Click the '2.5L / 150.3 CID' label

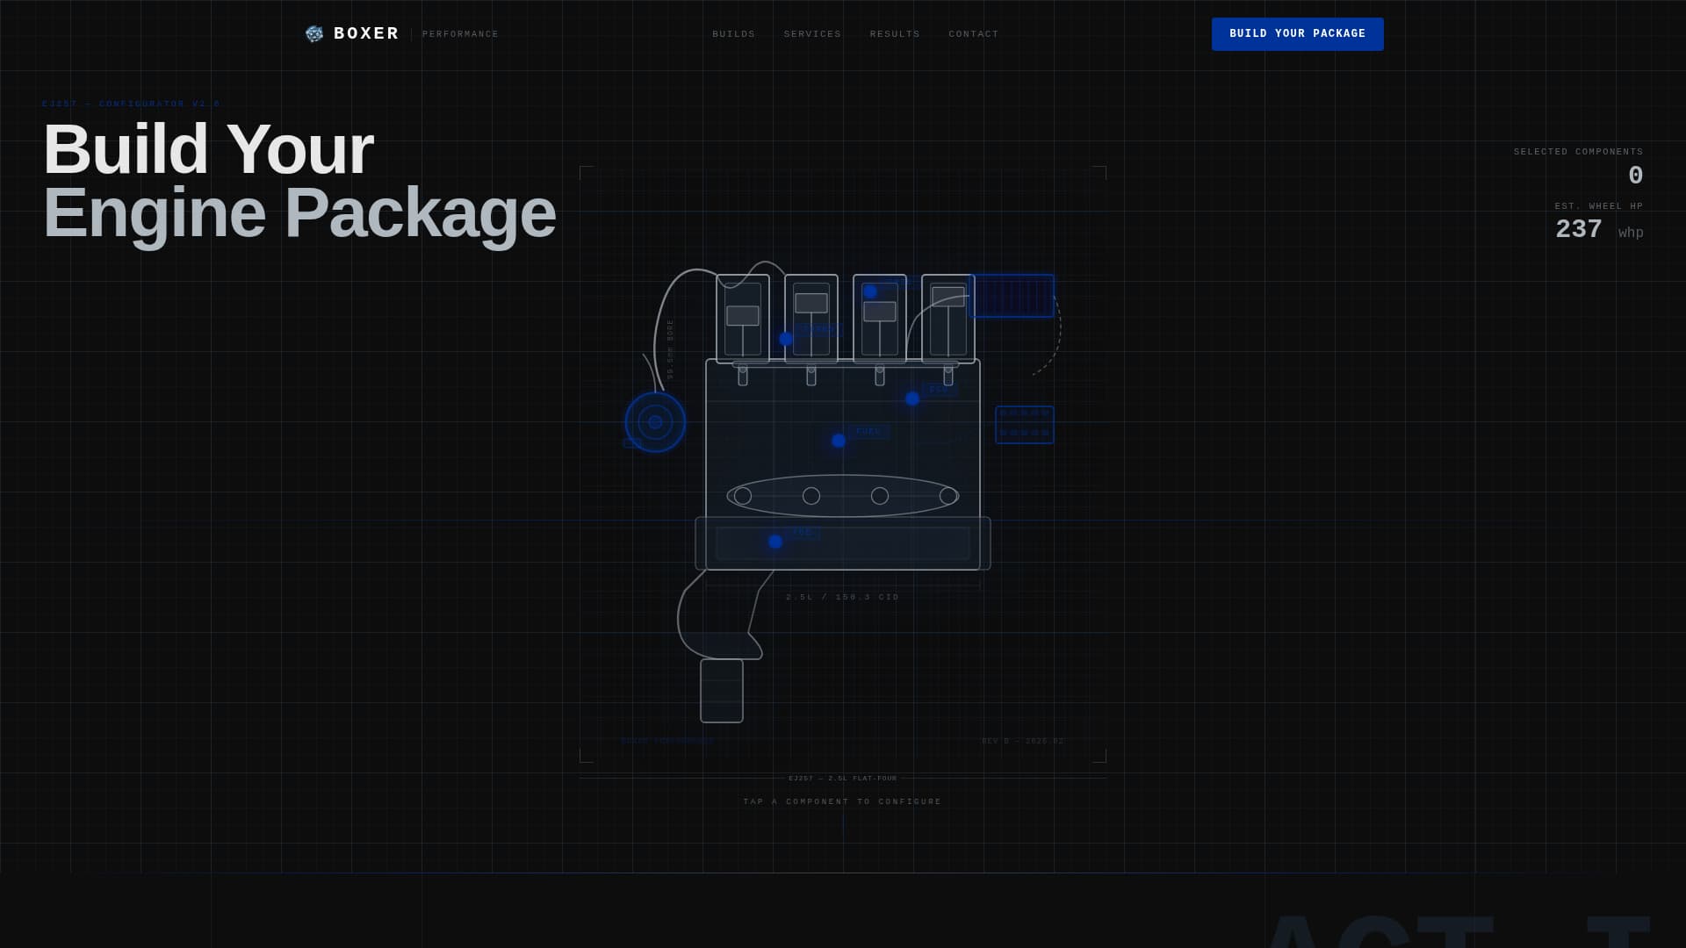coord(843,597)
